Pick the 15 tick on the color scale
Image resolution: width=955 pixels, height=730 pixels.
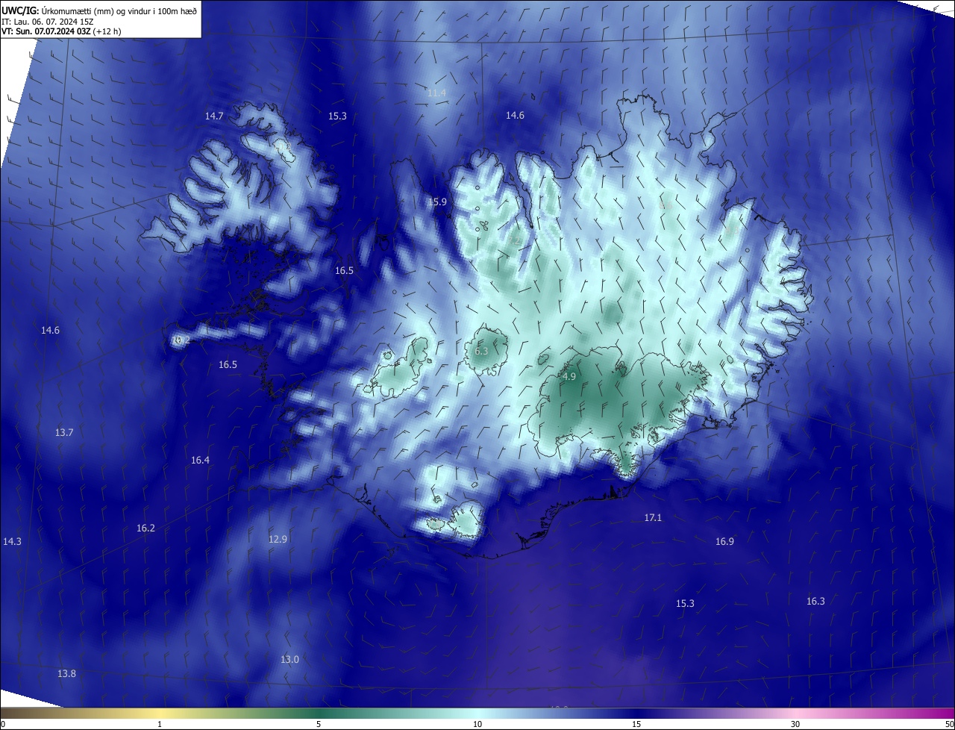636,724
